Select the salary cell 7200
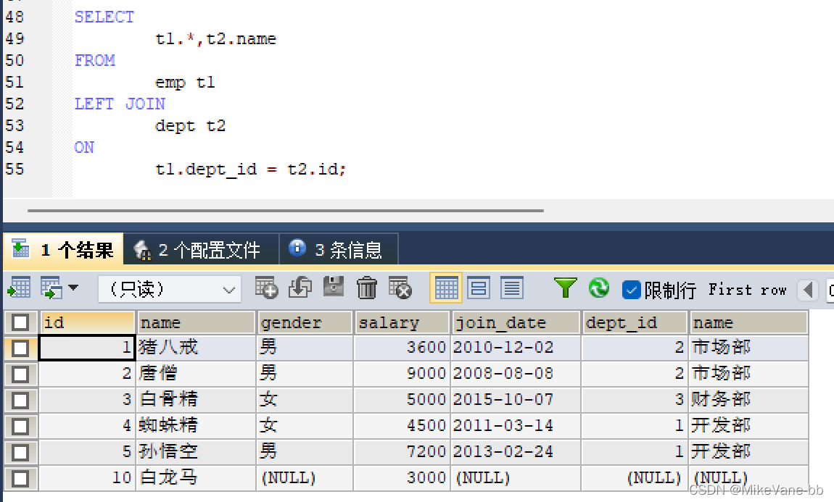This screenshot has height=502, width=834. click(402, 452)
